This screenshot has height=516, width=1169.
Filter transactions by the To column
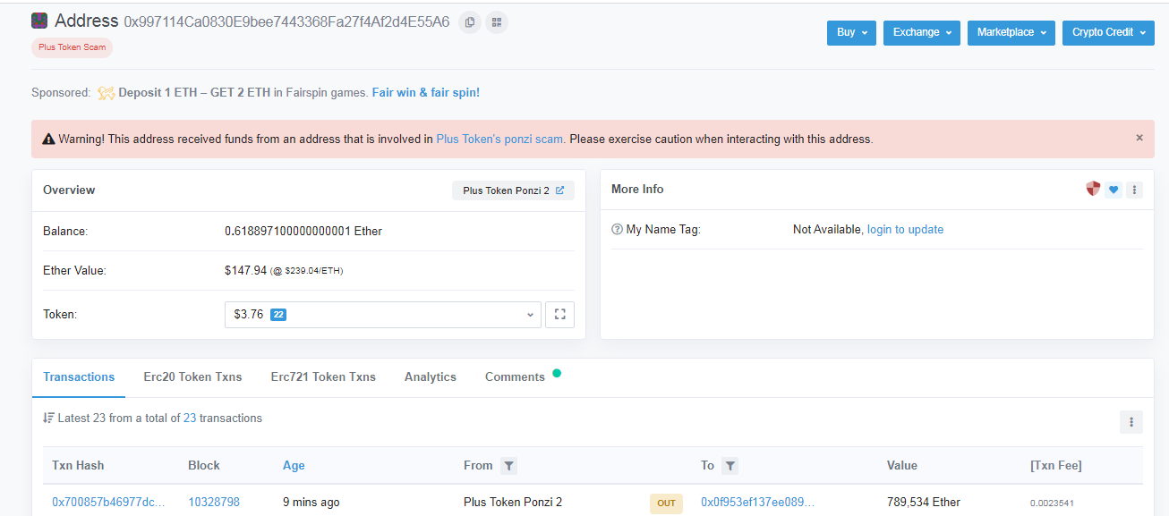pos(731,466)
